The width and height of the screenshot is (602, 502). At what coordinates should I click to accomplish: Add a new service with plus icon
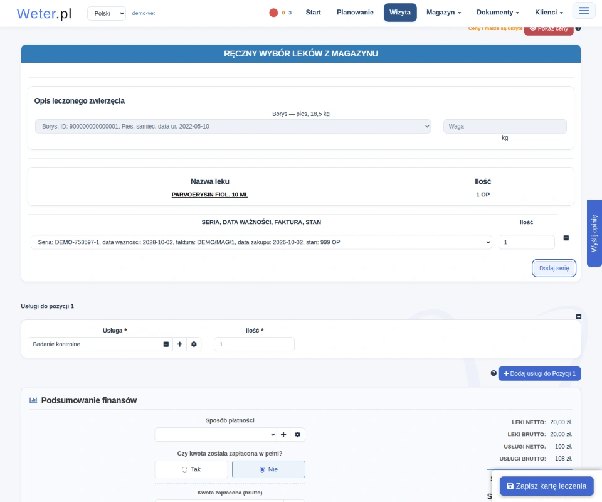pyautogui.click(x=180, y=344)
